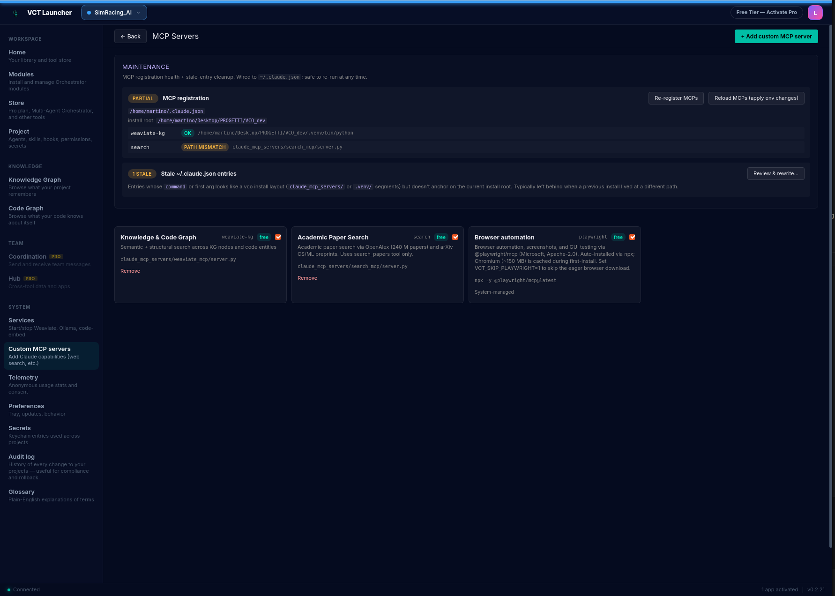Open Hub PRO sidebar item

[51, 282]
